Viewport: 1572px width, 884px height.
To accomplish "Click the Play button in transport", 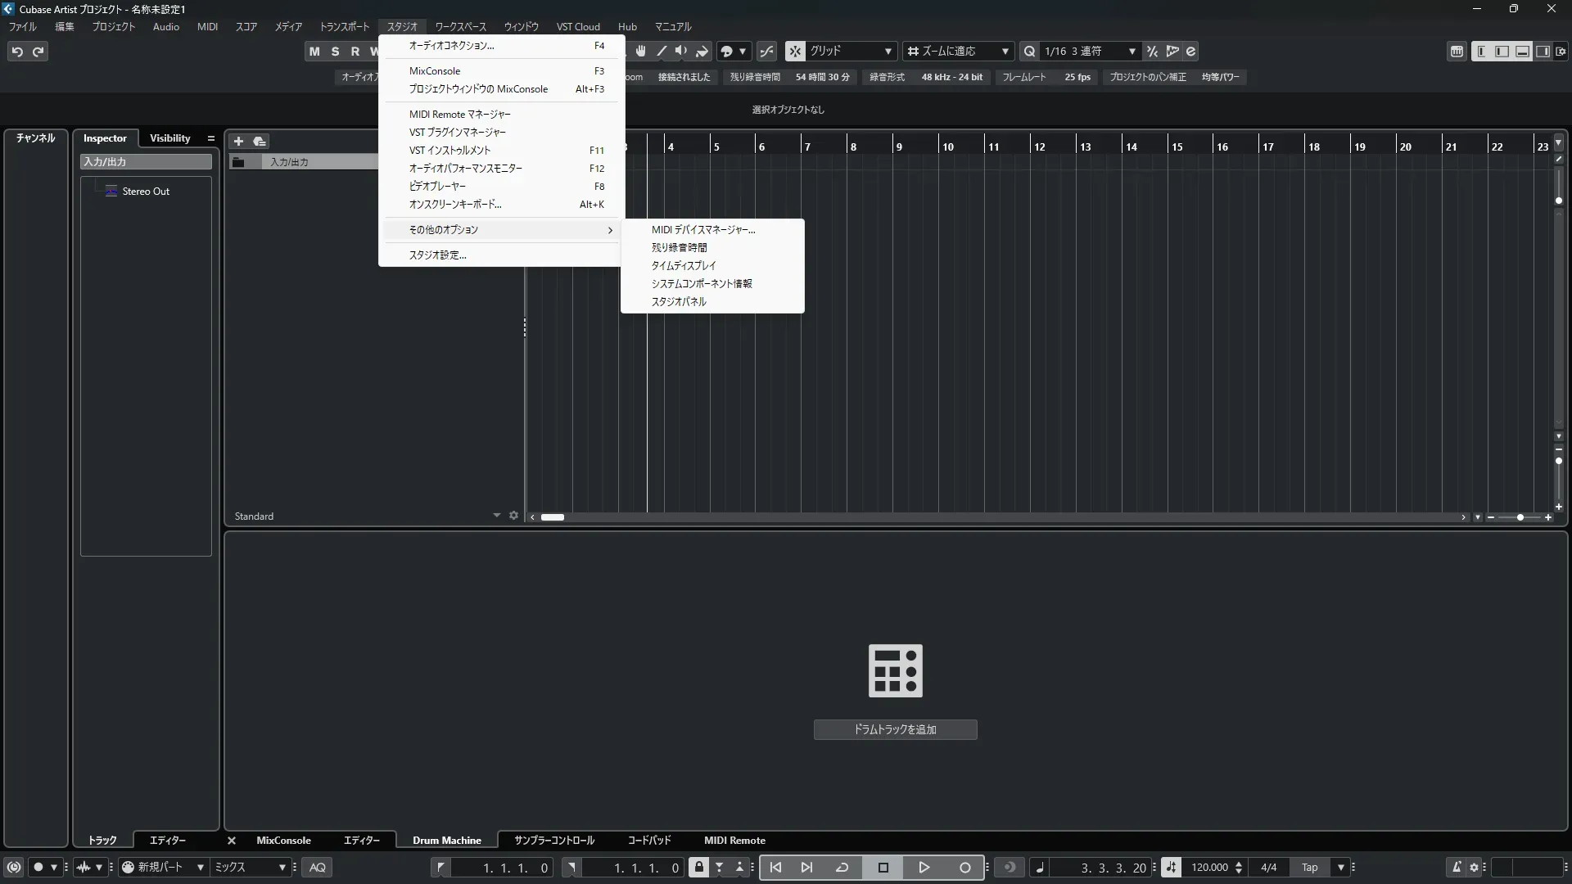I will point(924,868).
